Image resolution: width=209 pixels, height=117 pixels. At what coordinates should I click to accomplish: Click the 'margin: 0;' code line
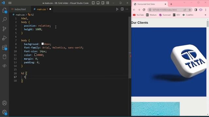click(31, 58)
